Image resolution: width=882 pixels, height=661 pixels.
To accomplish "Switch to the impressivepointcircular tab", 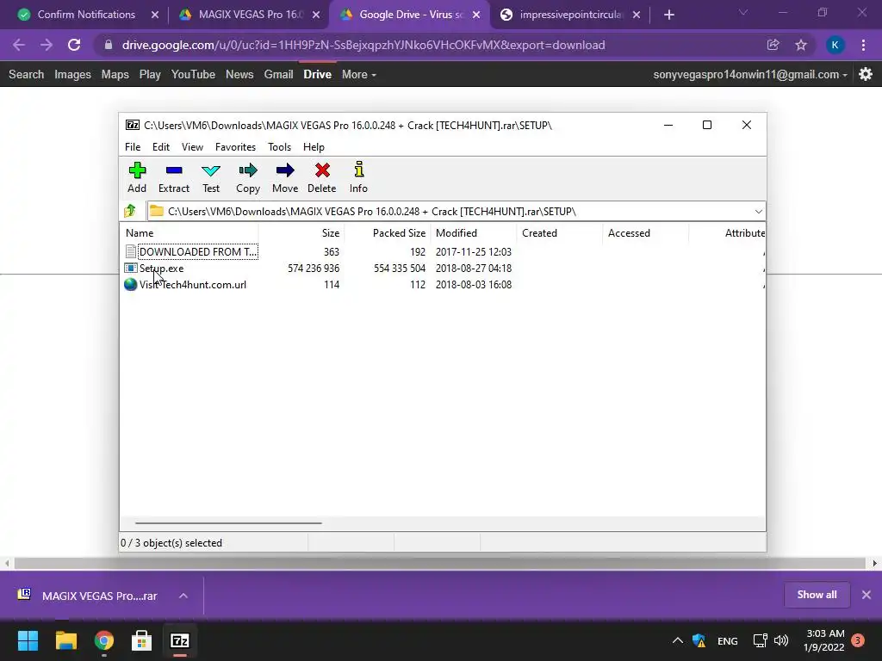I will (x=569, y=15).
